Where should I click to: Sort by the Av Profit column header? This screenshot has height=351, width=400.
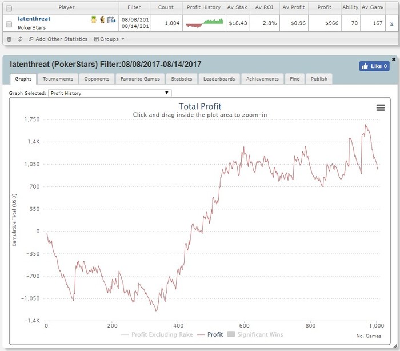[294, 7]
